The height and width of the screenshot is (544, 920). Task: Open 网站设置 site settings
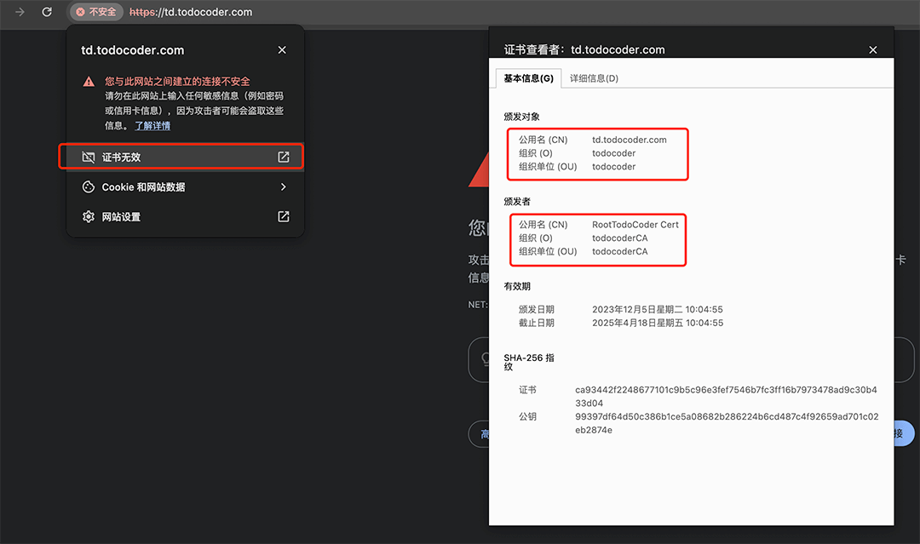tap(186, 217)
